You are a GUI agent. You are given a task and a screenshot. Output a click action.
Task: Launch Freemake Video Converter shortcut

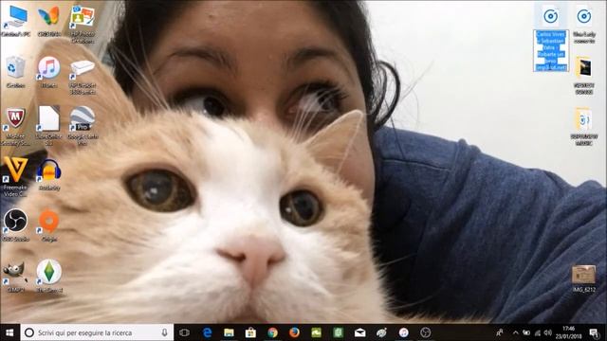pyautogui.click(x=15, y=177)
